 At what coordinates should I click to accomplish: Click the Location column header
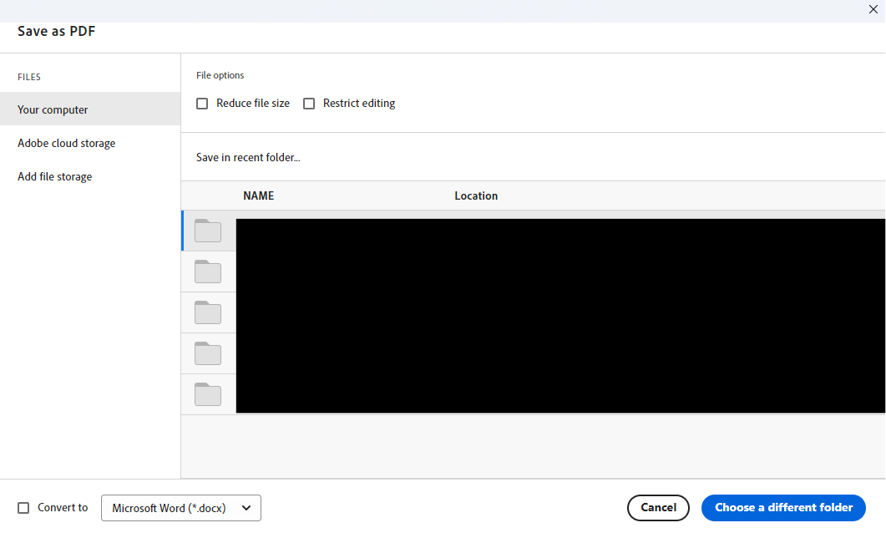[476, 195]
